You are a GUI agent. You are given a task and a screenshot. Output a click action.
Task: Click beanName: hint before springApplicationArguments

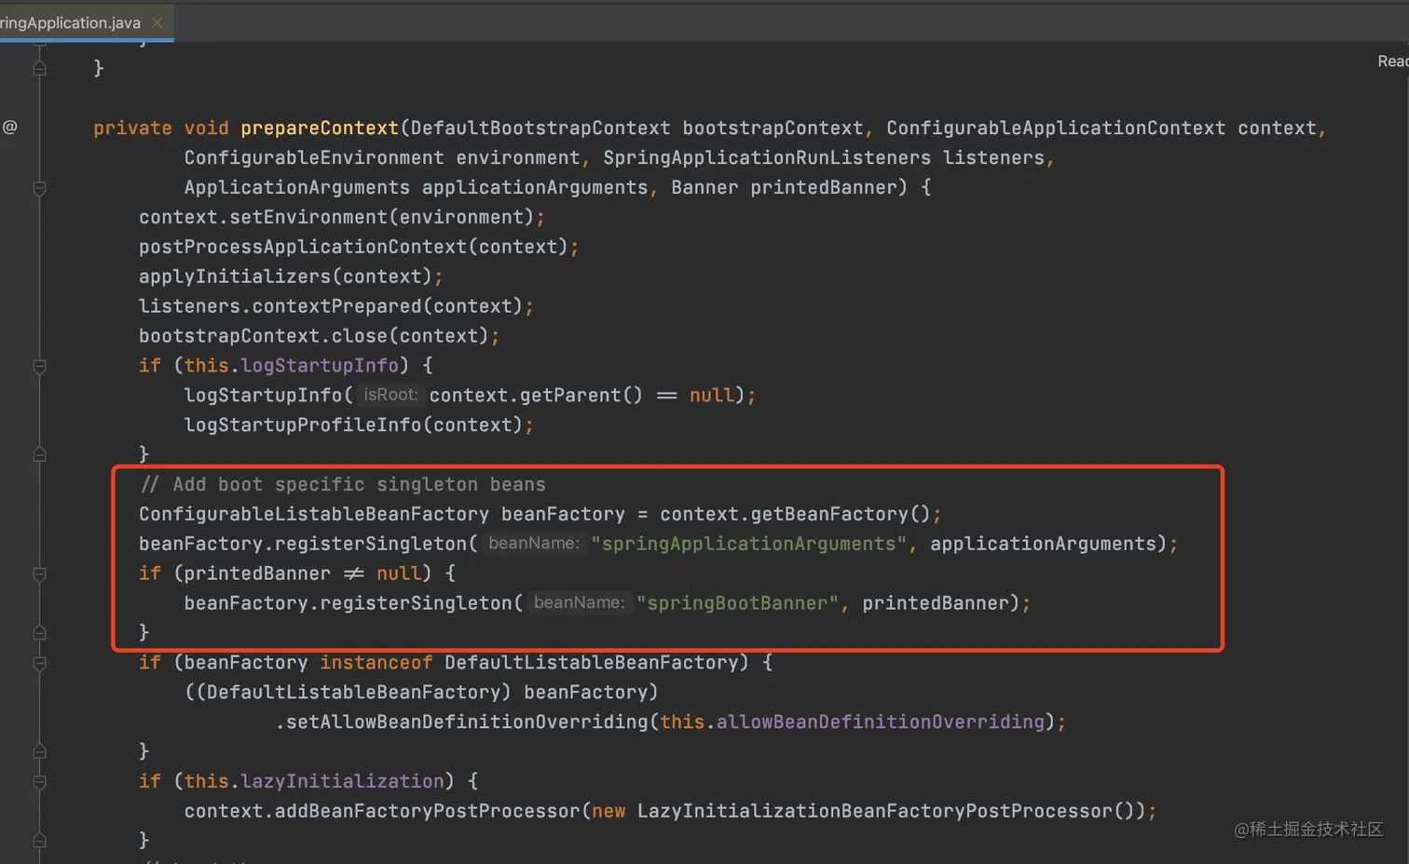[533, 544]
